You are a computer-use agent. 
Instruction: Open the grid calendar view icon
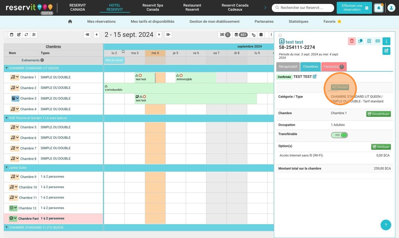click(261, 34)
